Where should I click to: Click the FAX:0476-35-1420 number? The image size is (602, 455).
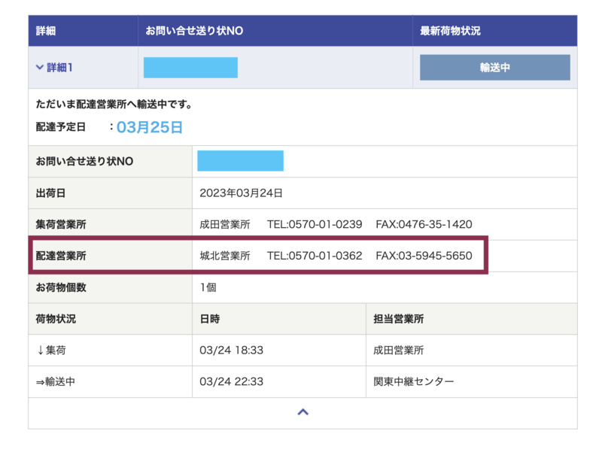click(x=424, y=225)
